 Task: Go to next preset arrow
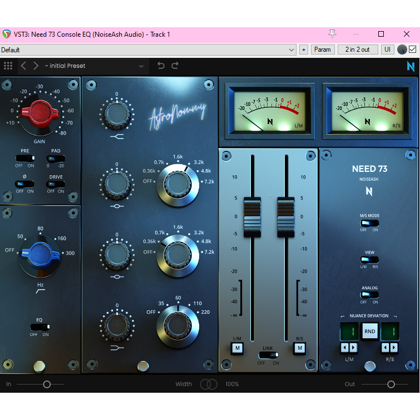point(36,66)
